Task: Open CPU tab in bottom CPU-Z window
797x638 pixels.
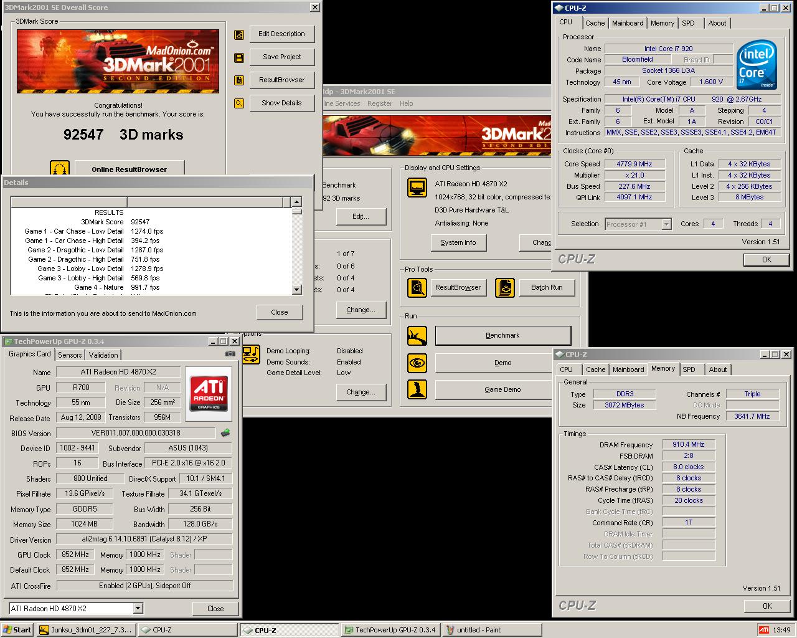Action: pos(567,369)
